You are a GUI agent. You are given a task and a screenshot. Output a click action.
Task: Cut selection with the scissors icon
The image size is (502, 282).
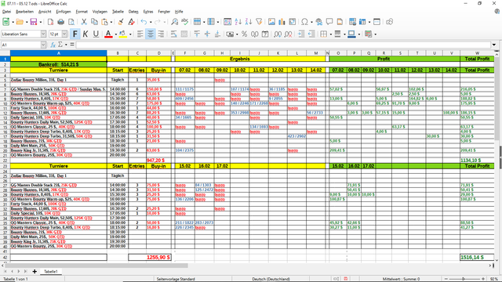click(84, 22)
